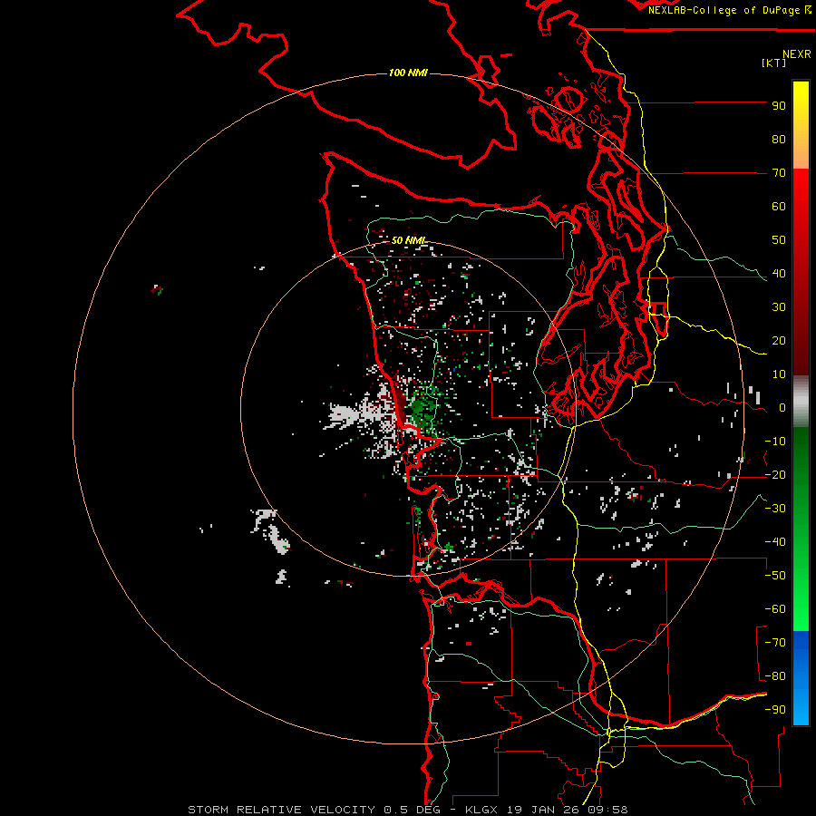Click the positive 50 value on velocity scale

pos(779,240)
